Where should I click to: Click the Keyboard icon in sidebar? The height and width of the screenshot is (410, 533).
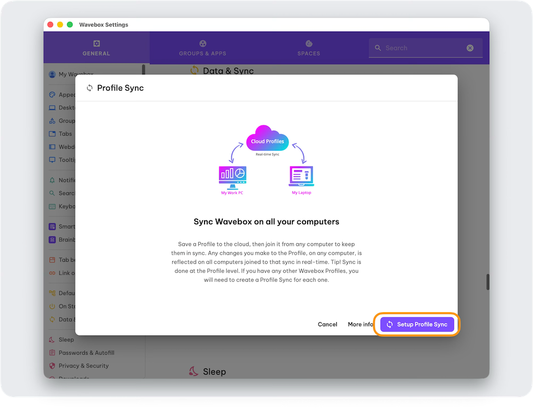(x=52, y=207)
